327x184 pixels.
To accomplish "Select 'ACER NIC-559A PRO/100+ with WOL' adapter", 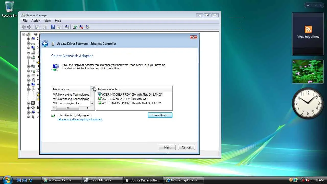I will coord(125,99).
